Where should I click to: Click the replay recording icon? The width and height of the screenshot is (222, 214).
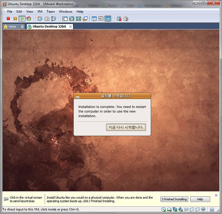click(126, 19)
